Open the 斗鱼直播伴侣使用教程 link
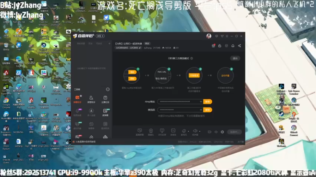Image resolution: width=316 pixels, height=177 pixels. coord(85,142)
